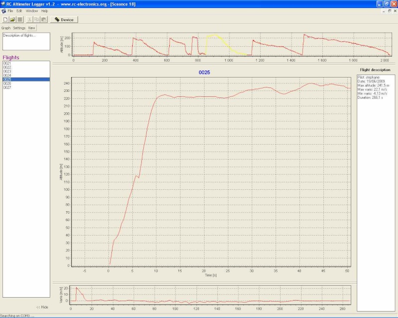Minimize the inner document window

(x=384, y=11)
